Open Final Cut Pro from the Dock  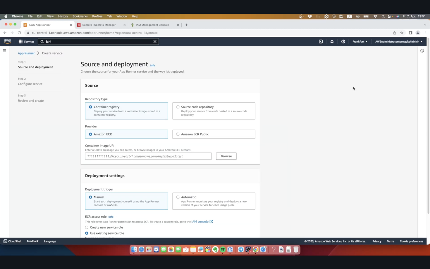point(208,249)
